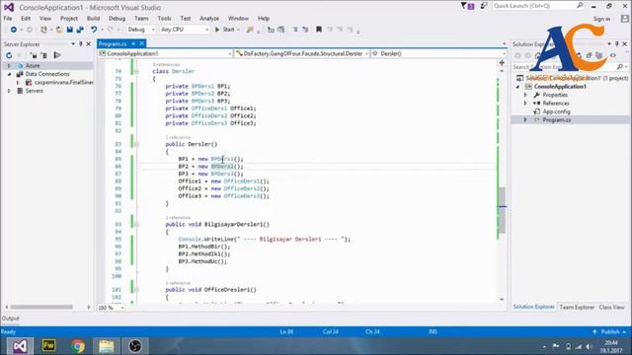Open File Explorer from the taskbar
This screenshot has height=355, width=632.
[107, 346]
